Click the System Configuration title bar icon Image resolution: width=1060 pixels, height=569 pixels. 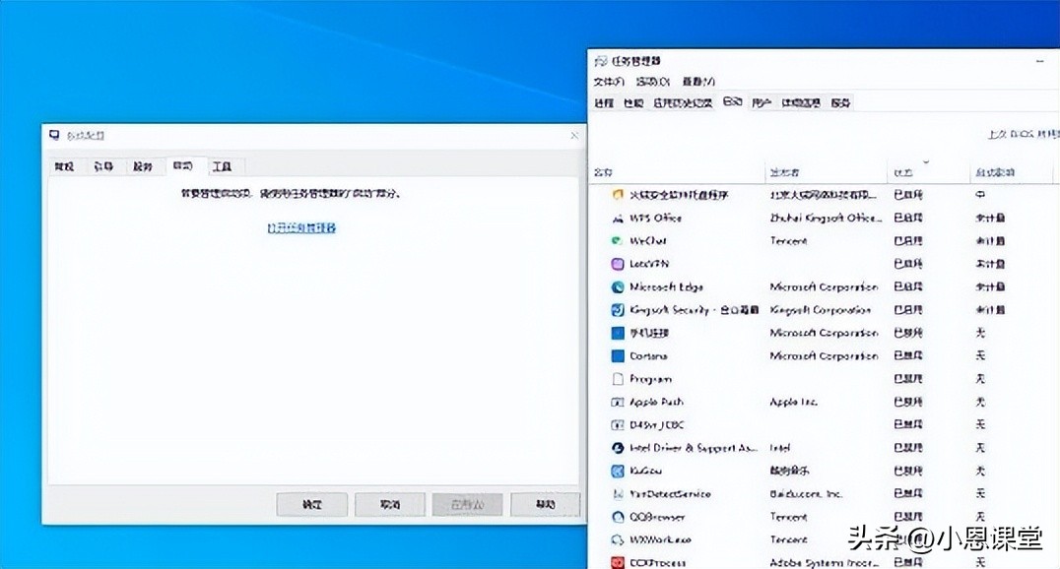click(55, 135)
